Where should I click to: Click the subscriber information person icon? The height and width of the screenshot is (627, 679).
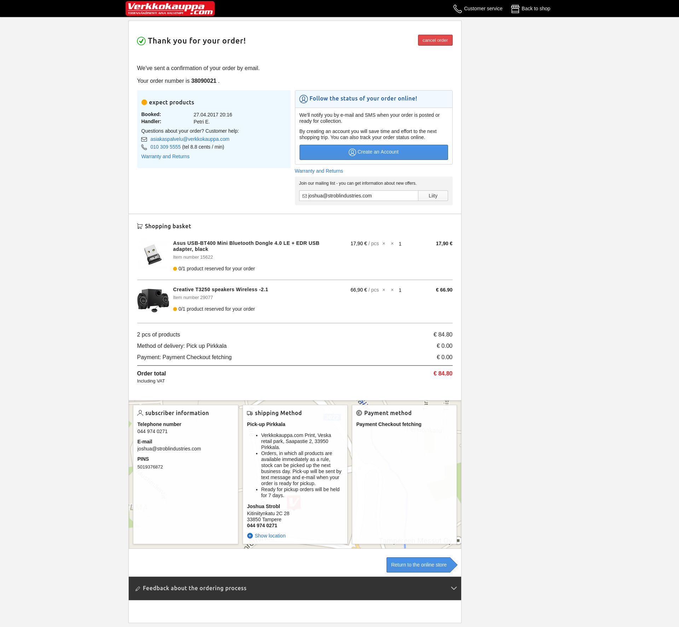140,413
